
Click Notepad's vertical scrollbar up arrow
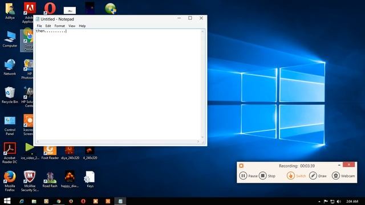coord(202,31)
